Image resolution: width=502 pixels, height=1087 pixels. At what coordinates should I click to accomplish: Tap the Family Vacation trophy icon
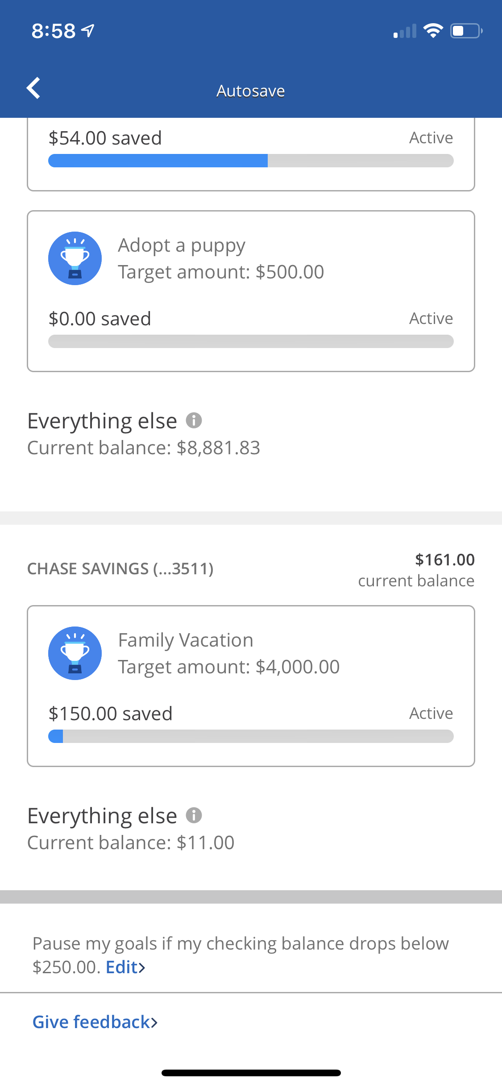(x=75, y=653)
